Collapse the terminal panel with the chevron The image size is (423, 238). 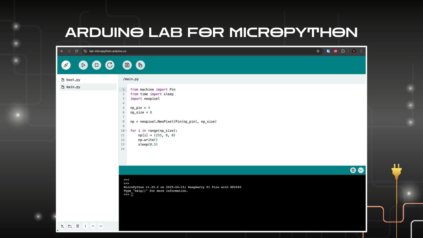361,170
